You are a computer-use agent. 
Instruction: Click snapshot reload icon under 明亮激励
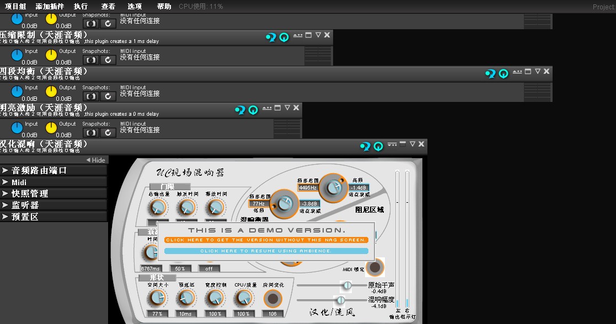108,133
